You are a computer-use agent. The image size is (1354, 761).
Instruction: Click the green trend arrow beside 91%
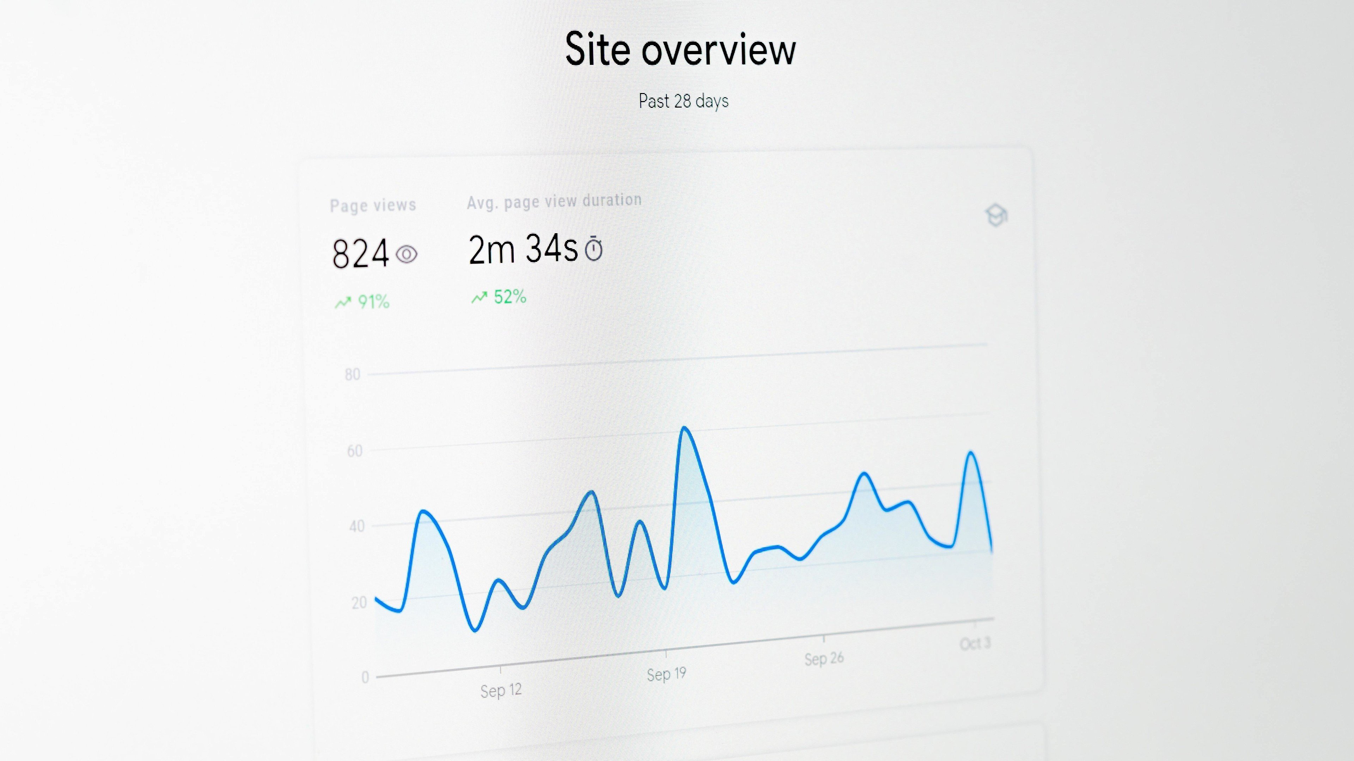(x=343, y=303)
